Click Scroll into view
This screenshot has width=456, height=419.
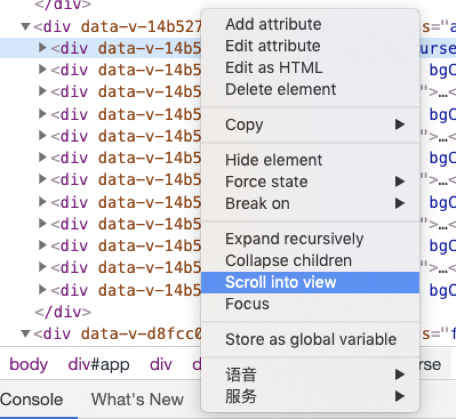(281, 282)
